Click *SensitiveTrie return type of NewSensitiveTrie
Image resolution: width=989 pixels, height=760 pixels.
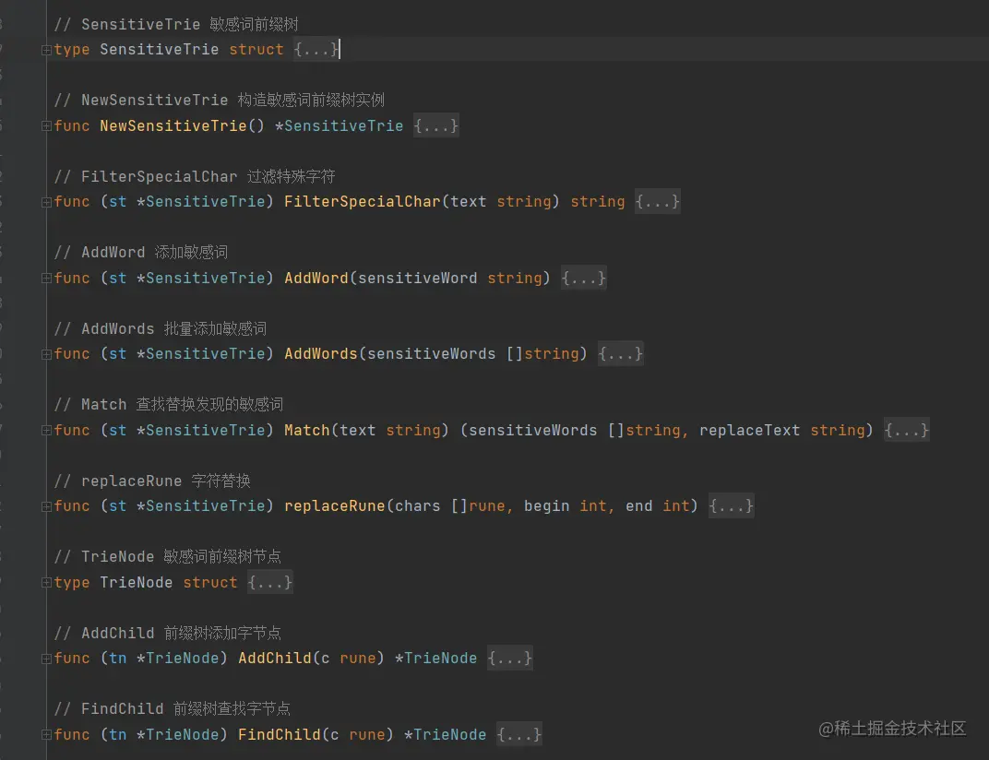pyautogui.click(x=340, y=125)
